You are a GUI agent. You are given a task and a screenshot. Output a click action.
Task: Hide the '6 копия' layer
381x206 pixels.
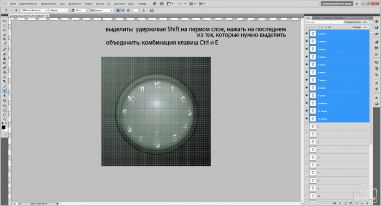306,72
